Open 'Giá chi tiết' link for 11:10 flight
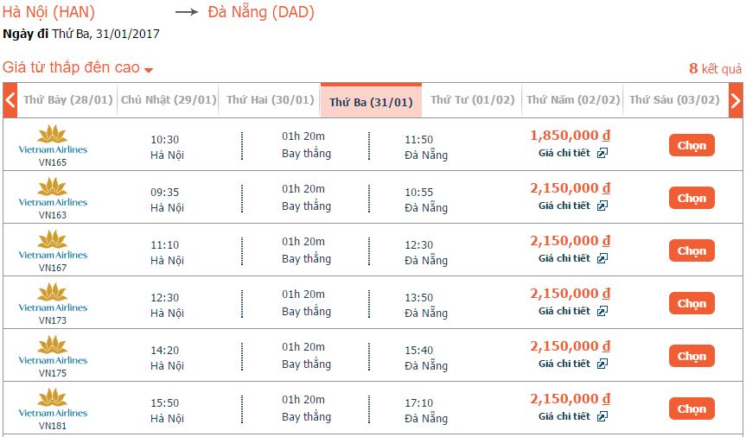746x437 pixels. click(564, 259)
